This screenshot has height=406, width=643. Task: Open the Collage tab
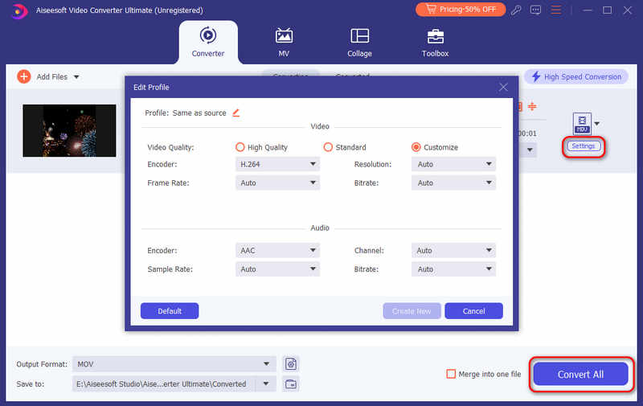[x=359, y=43]
